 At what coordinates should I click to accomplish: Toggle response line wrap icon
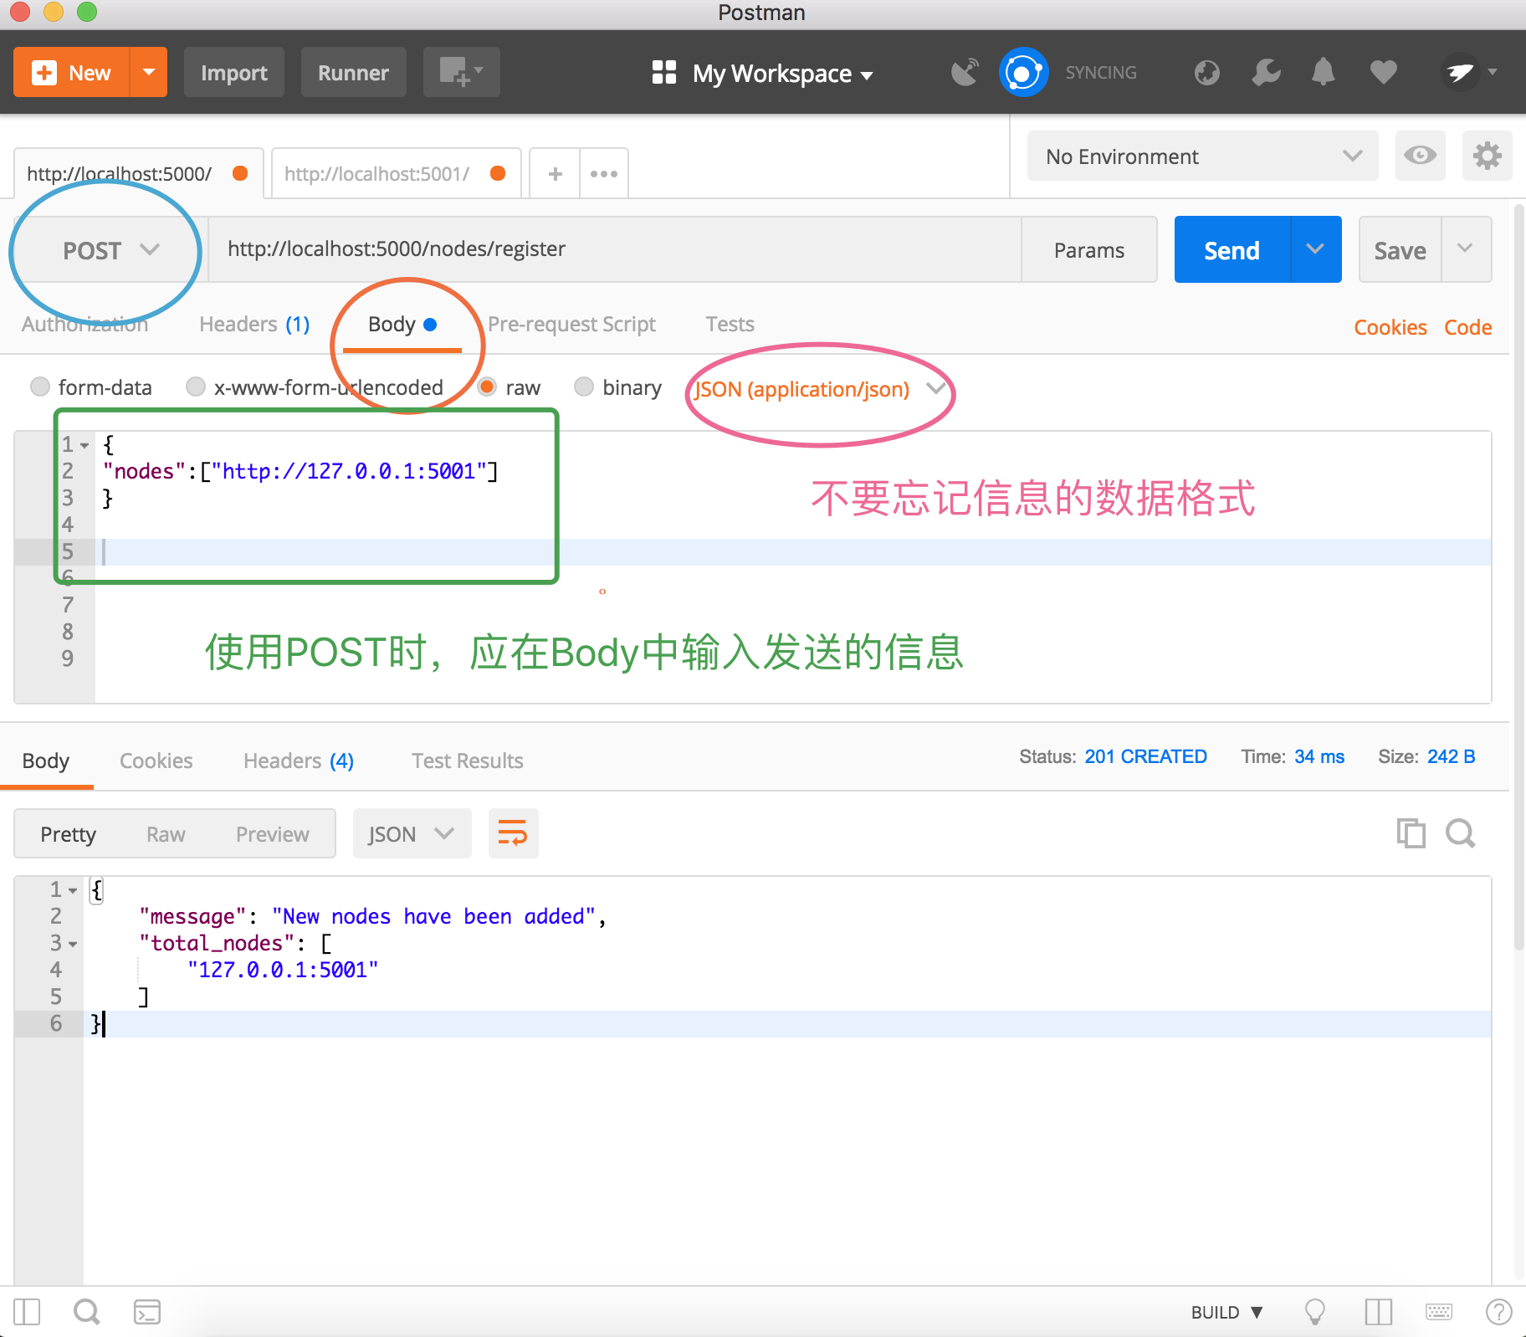[x=513, y=833]
